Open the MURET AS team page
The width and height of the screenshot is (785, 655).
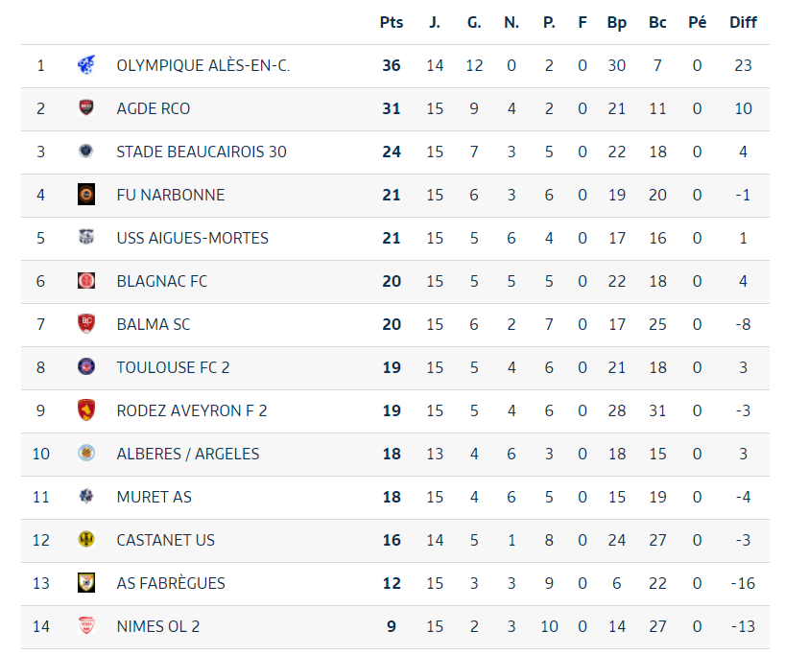click(x=154, y=497)
